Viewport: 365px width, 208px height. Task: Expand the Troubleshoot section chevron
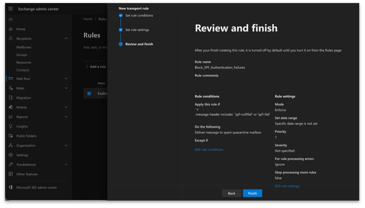coord(66,164)
